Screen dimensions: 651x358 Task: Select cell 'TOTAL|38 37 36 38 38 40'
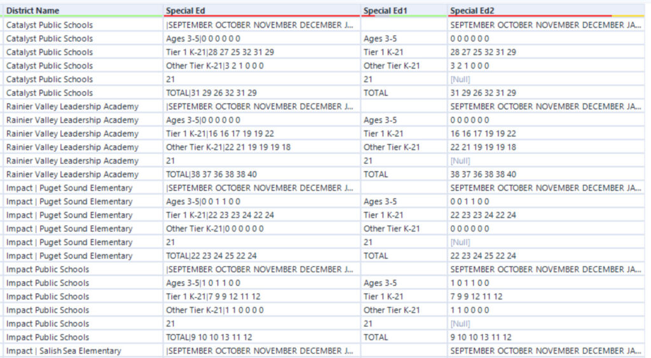click(x=261, y=174)
